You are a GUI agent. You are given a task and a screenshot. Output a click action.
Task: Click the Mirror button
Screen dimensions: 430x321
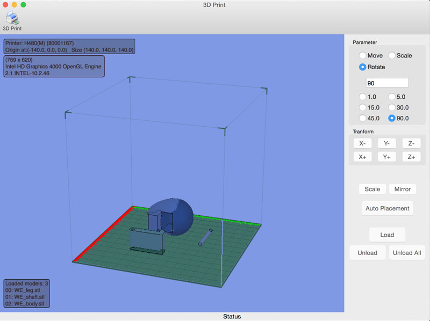tap(402, 189)
